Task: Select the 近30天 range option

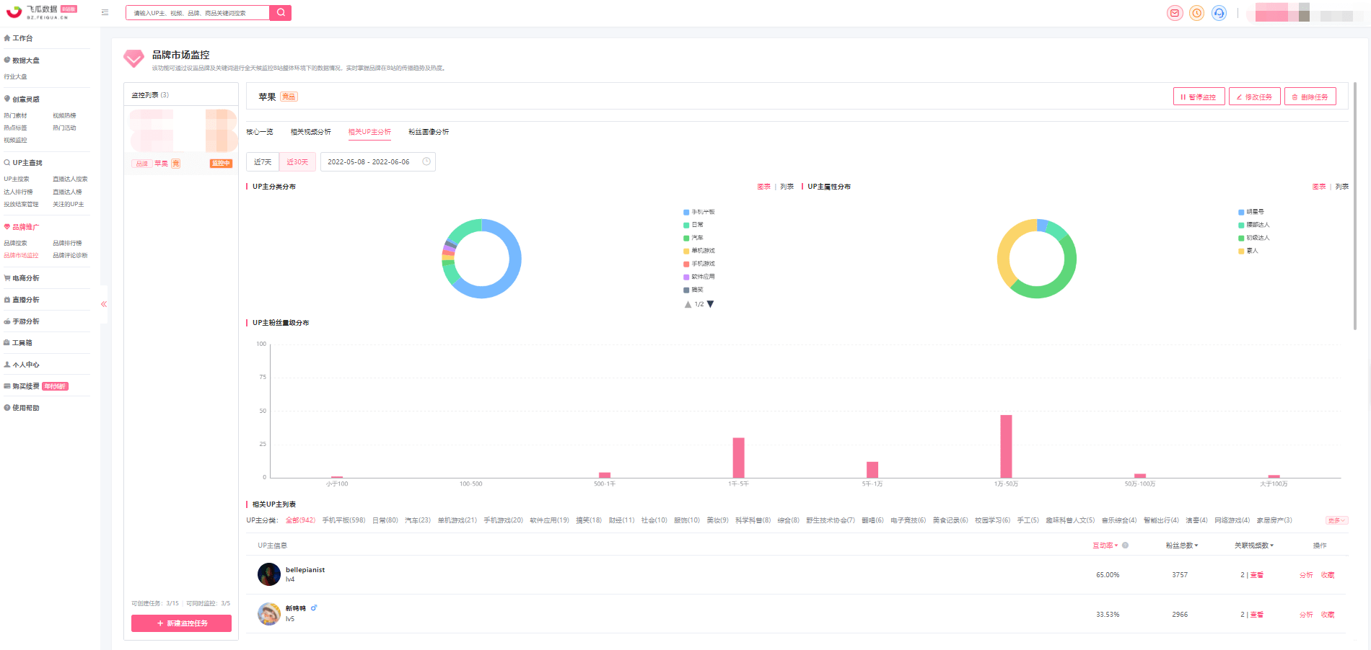Action: coord(297,161)
